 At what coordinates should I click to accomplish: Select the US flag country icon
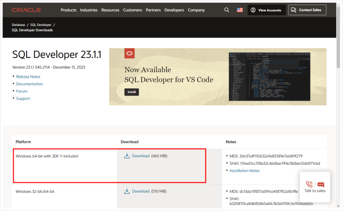pos(240,10)
